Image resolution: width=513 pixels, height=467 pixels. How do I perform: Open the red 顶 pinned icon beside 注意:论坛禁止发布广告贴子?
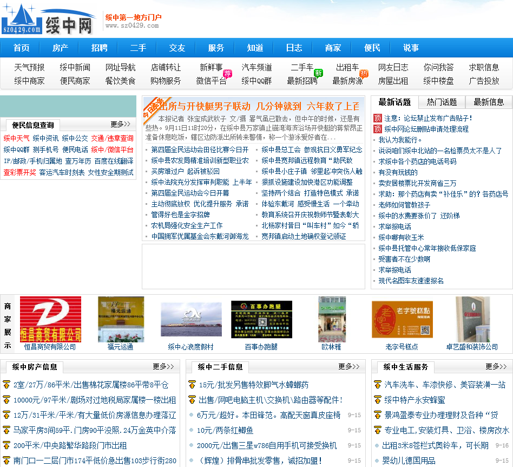click(378, 118)
